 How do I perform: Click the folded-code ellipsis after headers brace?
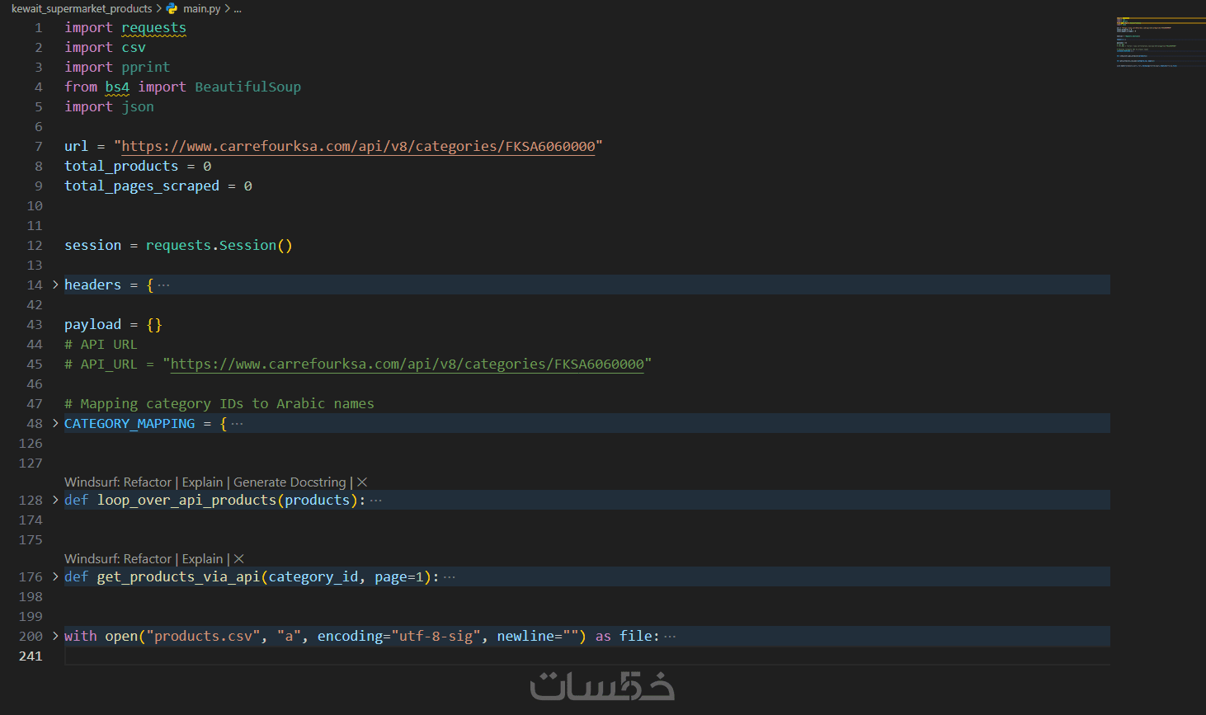[x=164, y=285]
